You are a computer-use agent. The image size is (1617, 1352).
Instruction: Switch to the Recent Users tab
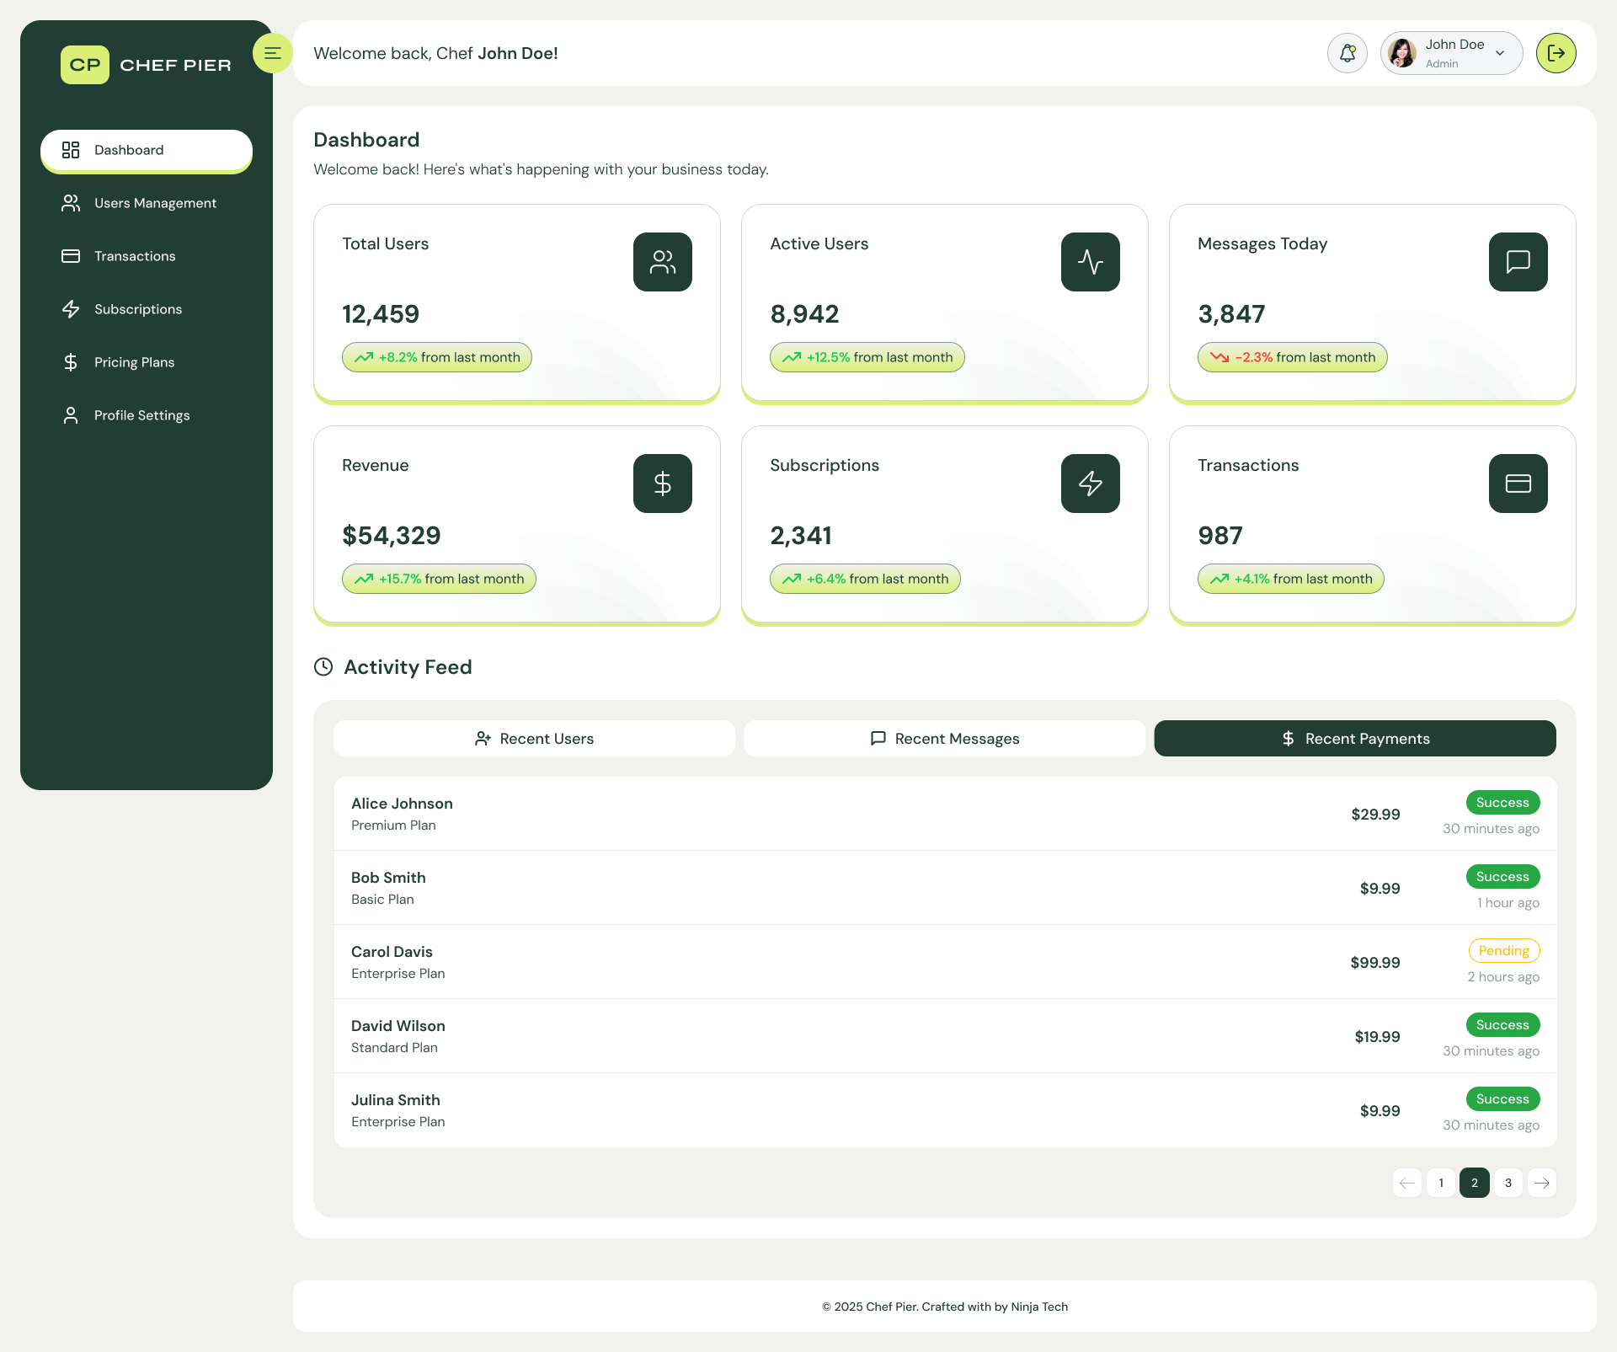[x=534, y=739]
